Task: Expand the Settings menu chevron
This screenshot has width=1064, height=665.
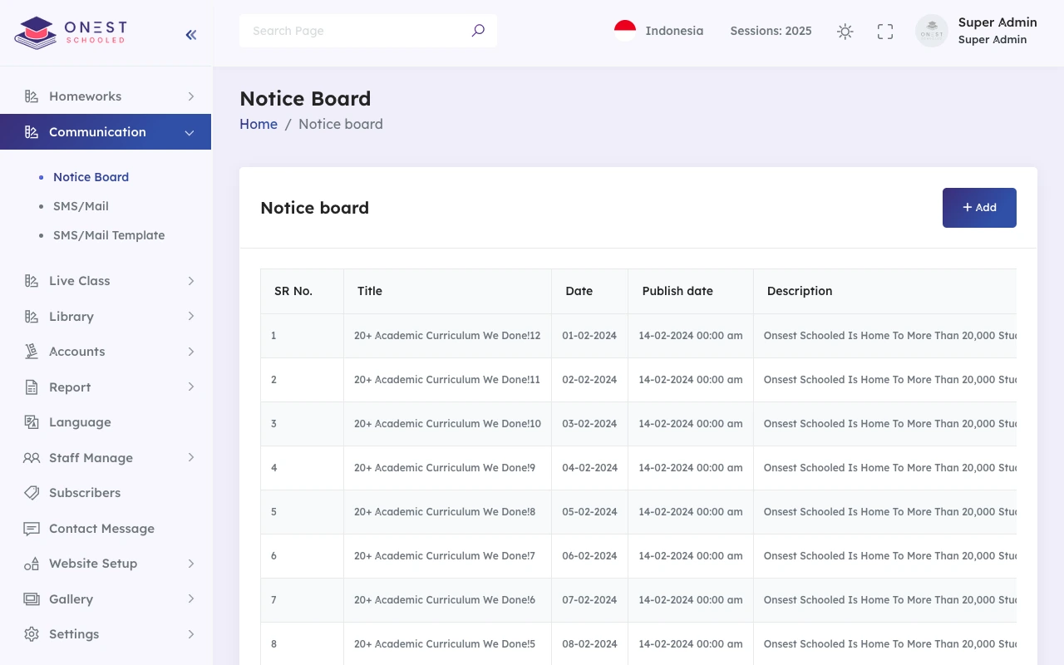Action: tap(190, 634)
